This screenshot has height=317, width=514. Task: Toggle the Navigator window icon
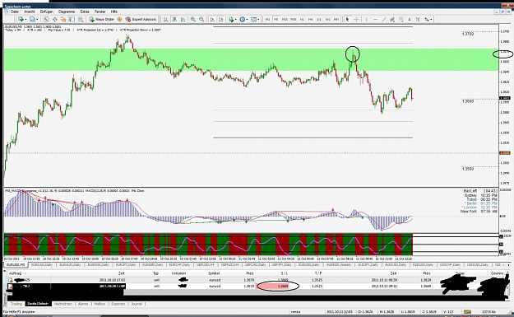tap(63, 20)
